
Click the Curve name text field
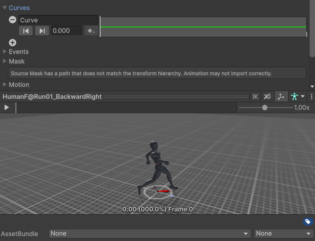tap(58, 20)
